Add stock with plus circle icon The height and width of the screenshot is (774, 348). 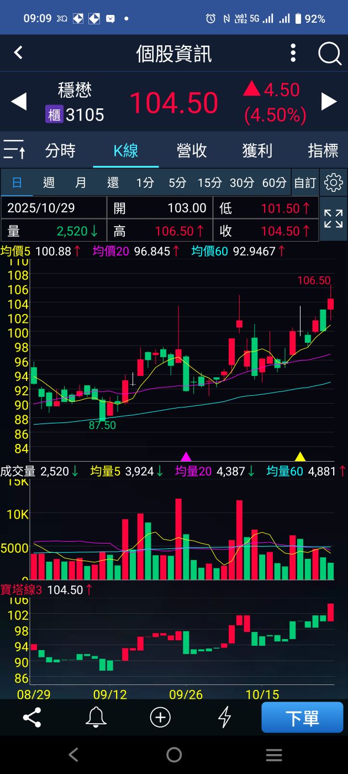pyautogui.click(x=160, y=718)
